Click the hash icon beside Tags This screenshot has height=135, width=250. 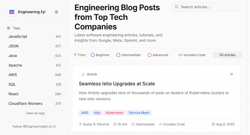point(8,28)
